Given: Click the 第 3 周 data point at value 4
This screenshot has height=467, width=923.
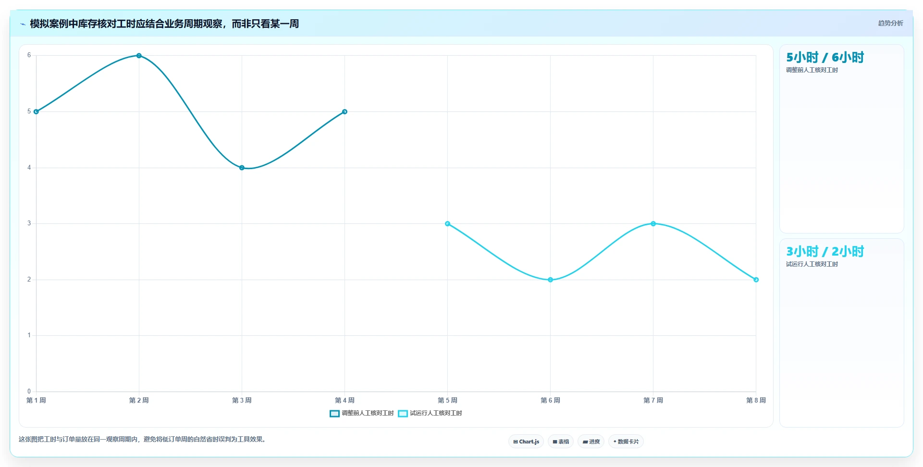Looking at the screenshot, I should coord(242,168).
